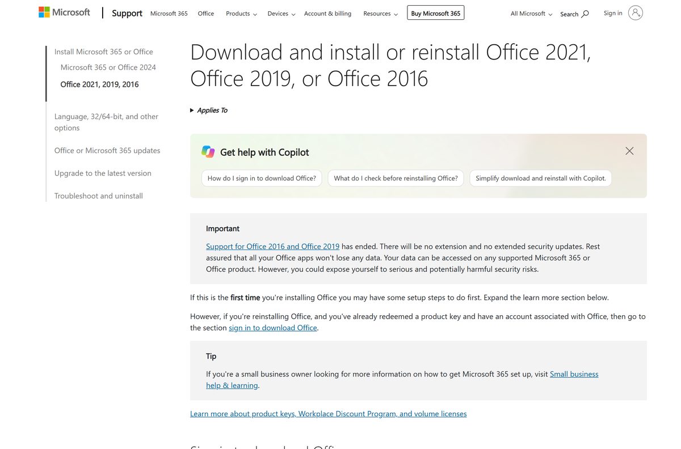
Task: Open Account & billing nav item
Action: pos(327,14)
